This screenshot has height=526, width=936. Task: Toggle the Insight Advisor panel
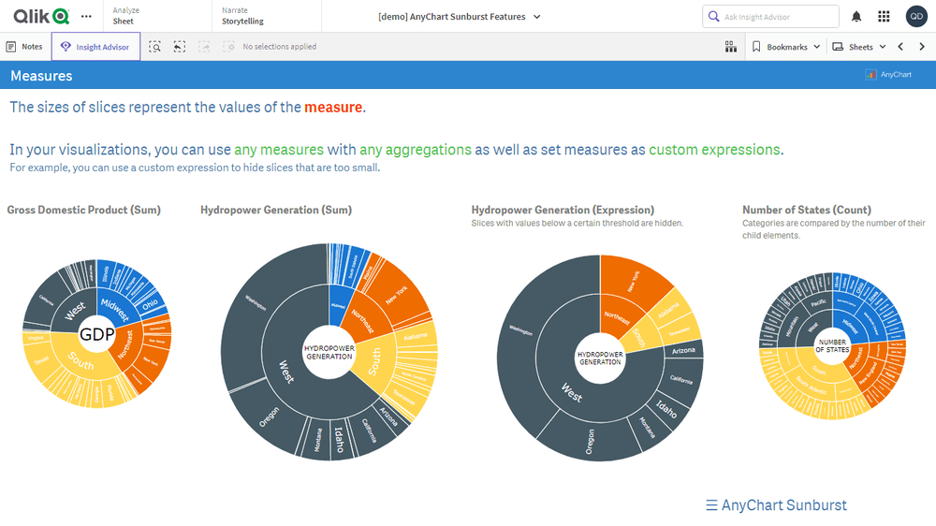[x=95, y=47]
